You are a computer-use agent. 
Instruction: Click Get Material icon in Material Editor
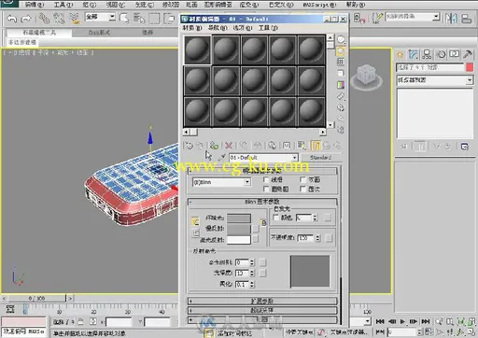pyautogui.click(x=189, y=146)
